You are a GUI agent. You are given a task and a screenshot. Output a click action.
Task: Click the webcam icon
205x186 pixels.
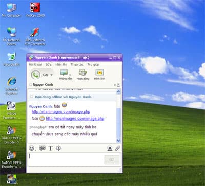point(110,148)
